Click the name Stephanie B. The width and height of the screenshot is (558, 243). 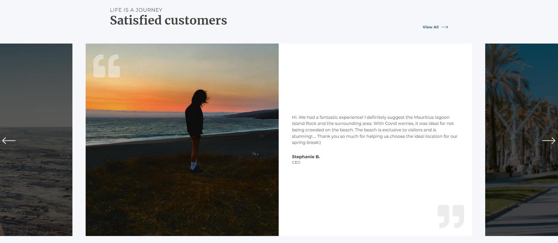pyautogui.click(x=306, y=157)
